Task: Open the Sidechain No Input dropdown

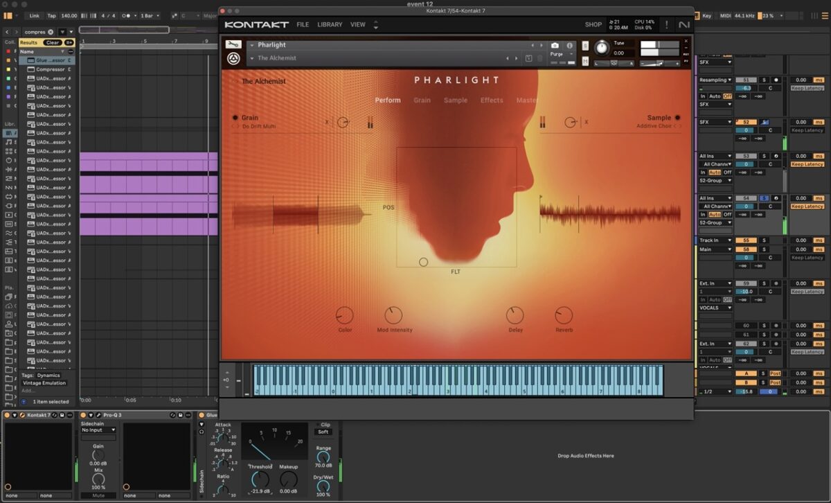Action: coord(98,430)
